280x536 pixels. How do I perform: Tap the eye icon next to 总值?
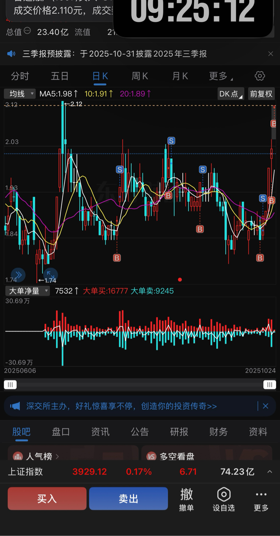(x=27, y=31)
